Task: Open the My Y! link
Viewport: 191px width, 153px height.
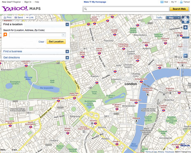Action: [174, 2]
